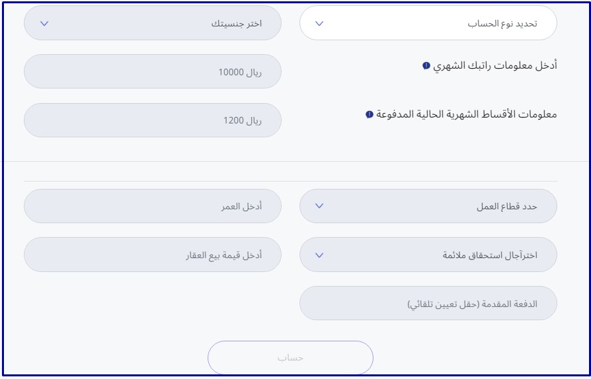Focus the installments field showing 1200 ريال
The width and height of the screenshot is (591, 379).
153,120
